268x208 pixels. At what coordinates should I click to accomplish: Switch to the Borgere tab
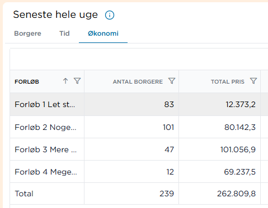point(27,33)
